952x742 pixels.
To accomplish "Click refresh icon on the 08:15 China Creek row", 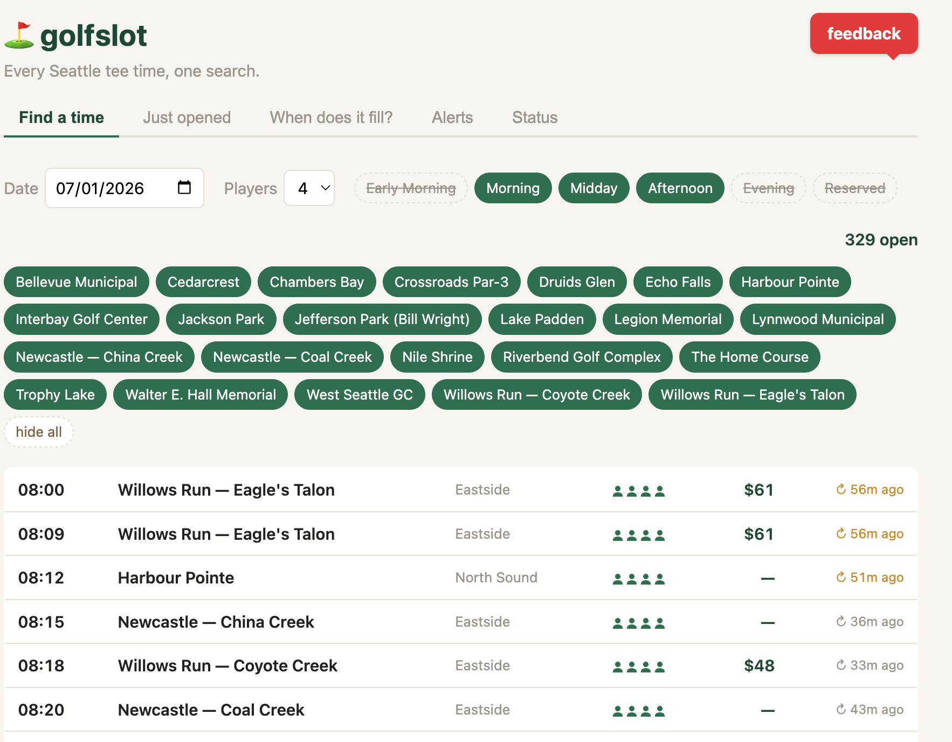I will (840, 622).
